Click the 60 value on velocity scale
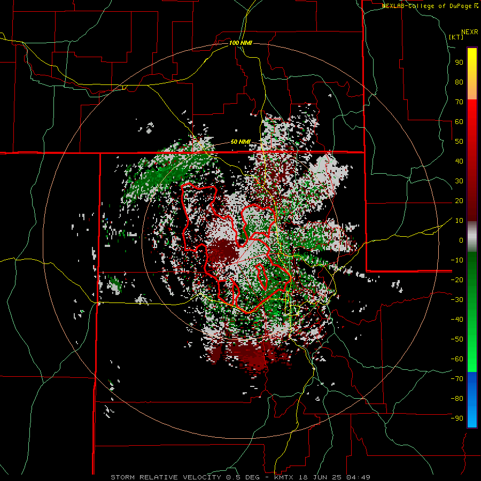 459,121
